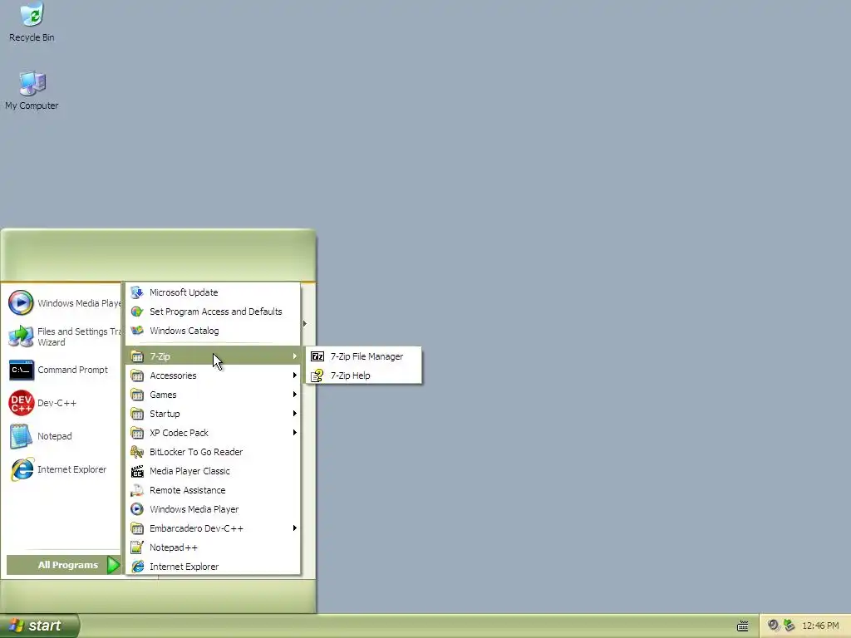Click the green All Programs arrow
This screenshot has width=851, height=638.
(113, 565)
